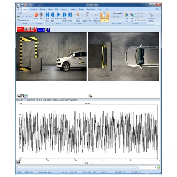Open Hardware Properties
Viewport: 177px width, 177px height.
[24, 17]
